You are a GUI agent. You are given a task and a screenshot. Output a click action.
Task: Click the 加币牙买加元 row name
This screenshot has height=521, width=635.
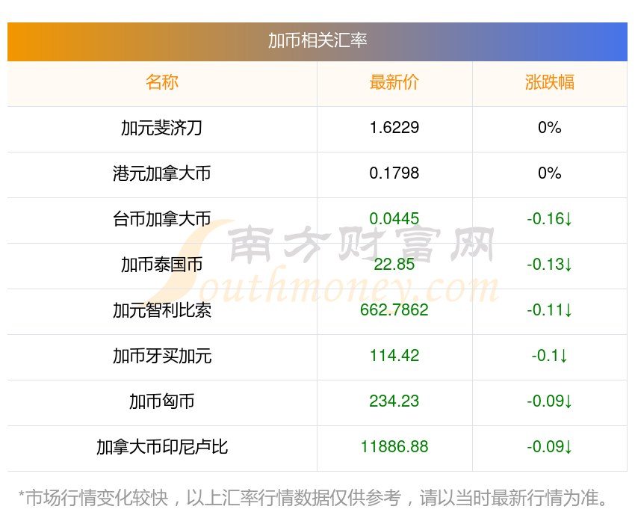point(162,356)
